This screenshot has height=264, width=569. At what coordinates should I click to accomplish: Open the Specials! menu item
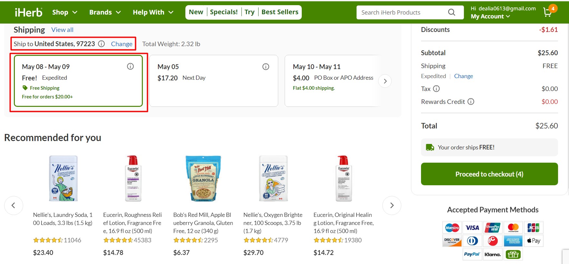tap(224, 12)
